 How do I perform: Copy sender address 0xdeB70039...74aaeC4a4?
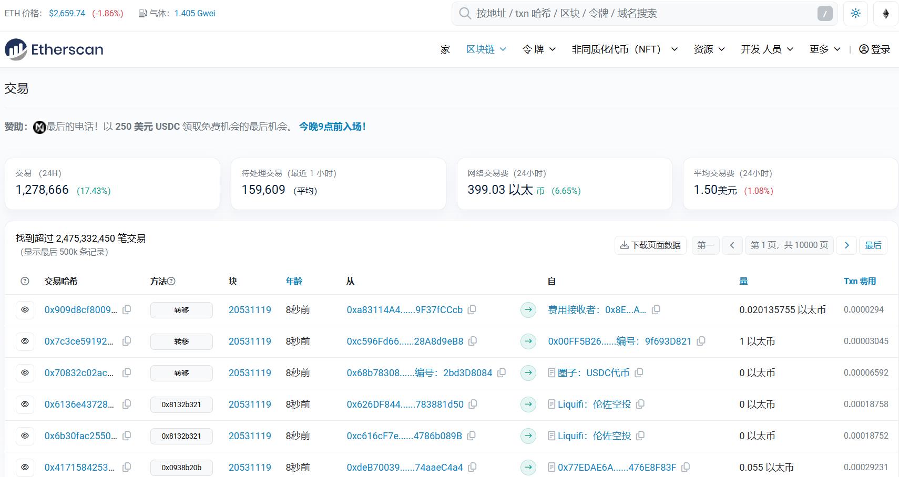pos(473,468)
